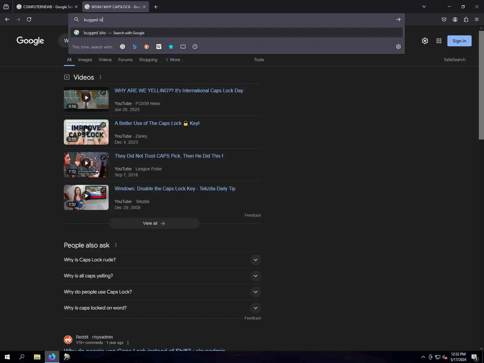Click the Sign in button
Viewport: 484px width, 363px height.
click(459, 41)
